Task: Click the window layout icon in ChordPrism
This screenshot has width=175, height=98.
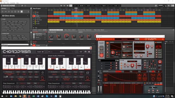Action: point(86,52)
